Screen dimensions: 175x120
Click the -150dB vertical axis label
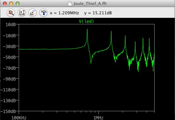click(x=8, y=111)
